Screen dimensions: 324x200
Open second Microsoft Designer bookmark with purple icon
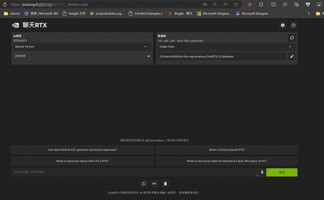[x=253, y=13]
